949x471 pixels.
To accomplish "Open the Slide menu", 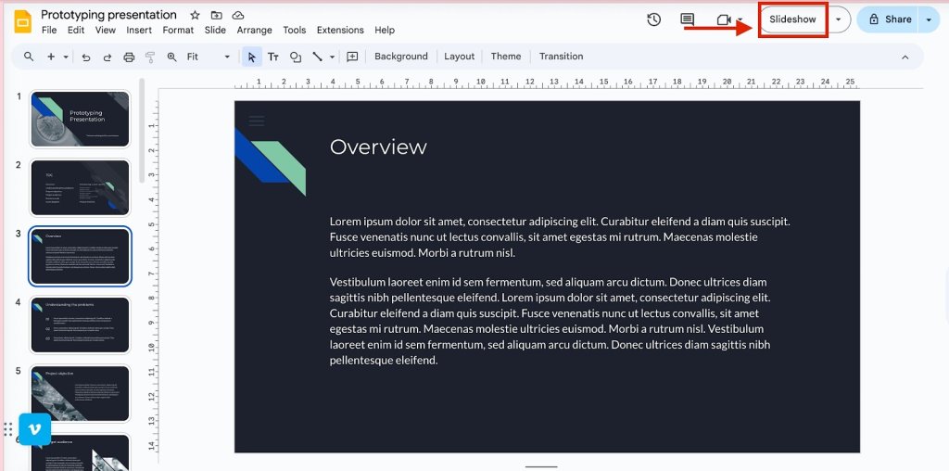I will (215, 30).
